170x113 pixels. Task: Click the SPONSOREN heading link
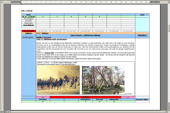142,35
